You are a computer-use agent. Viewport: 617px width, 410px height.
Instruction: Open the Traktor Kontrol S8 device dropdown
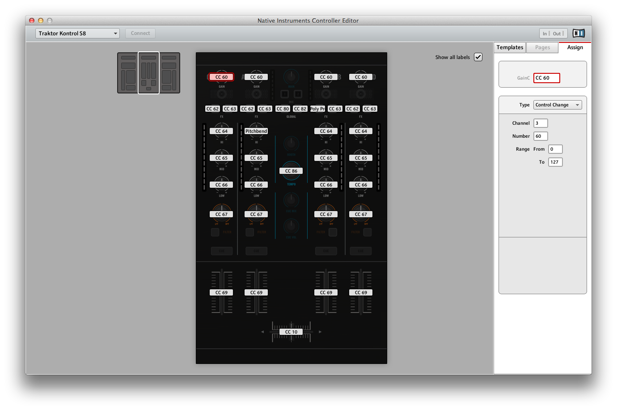click(x=78, y=33)
